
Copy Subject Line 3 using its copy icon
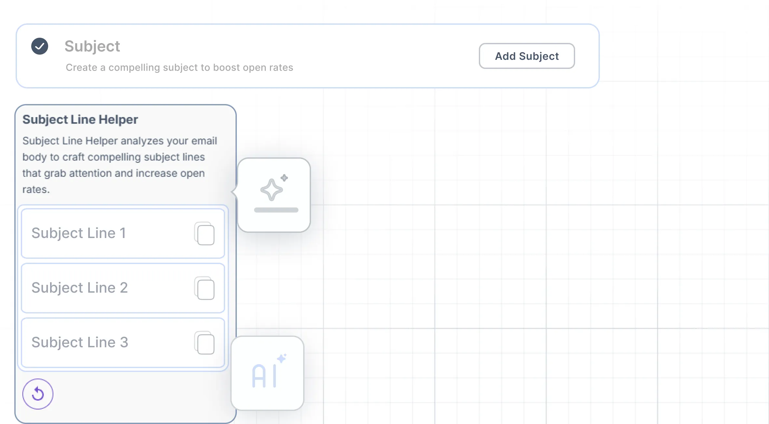tap(205, 343)
